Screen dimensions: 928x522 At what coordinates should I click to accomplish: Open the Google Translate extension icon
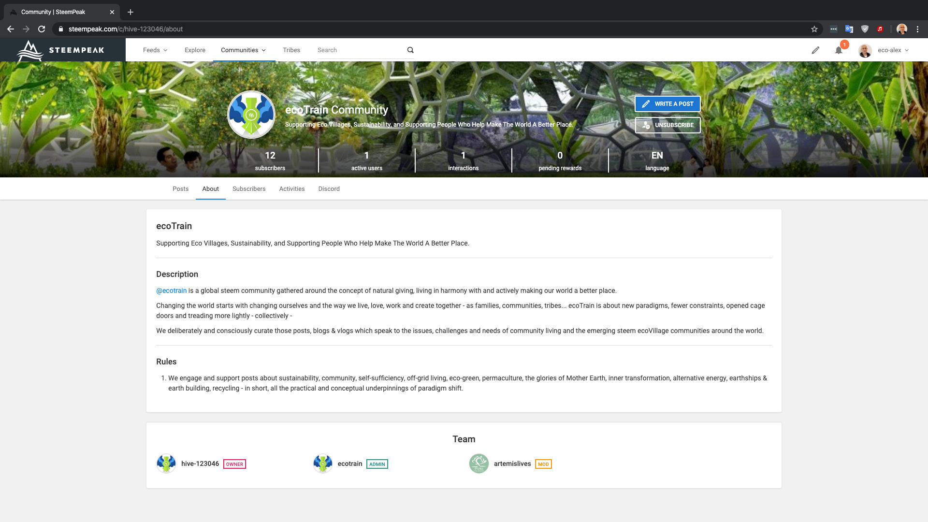(x=849, y=29)
